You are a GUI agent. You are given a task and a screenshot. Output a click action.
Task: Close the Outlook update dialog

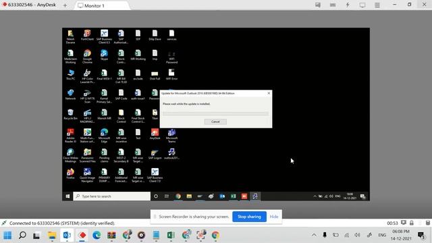(x=269, y=93)
